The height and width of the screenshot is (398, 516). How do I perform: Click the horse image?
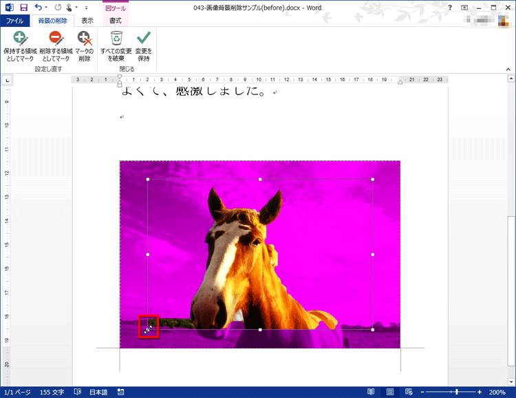coord(260,254)
